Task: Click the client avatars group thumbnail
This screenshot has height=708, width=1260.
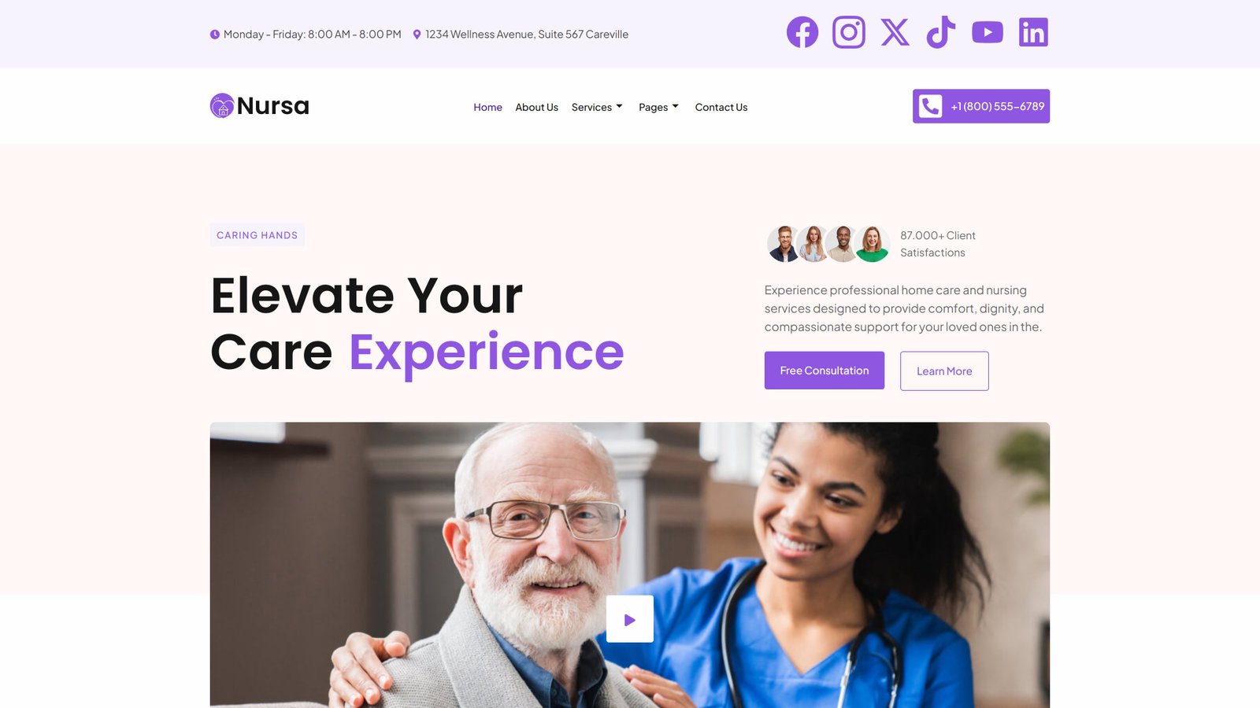Action: [x=828, y=244]
